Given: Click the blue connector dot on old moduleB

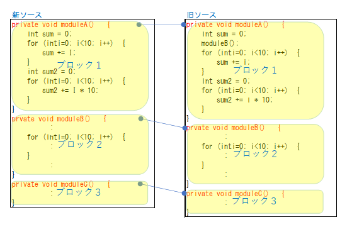Looking at the screenshot, I should pyautogui.click(x=185, y=128).
